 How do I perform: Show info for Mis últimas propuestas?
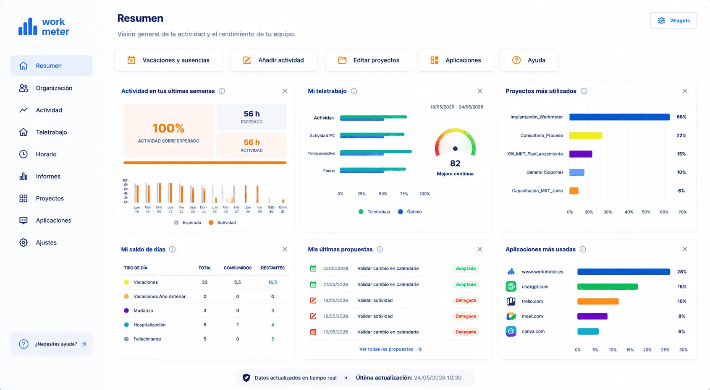tap(380, 250)
